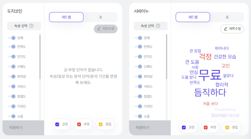Uncheck the 중립 checkbox in 시바이누 panel
251x139 pixels.
click(227, 127)
